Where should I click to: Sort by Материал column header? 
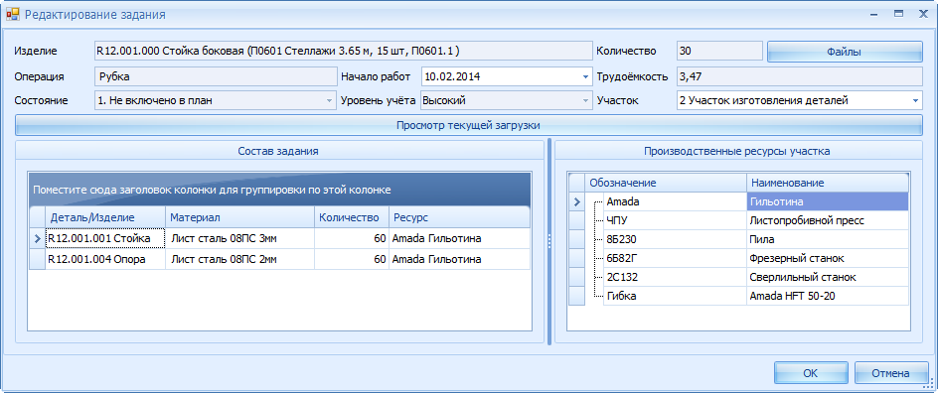[x=239, y=216]
